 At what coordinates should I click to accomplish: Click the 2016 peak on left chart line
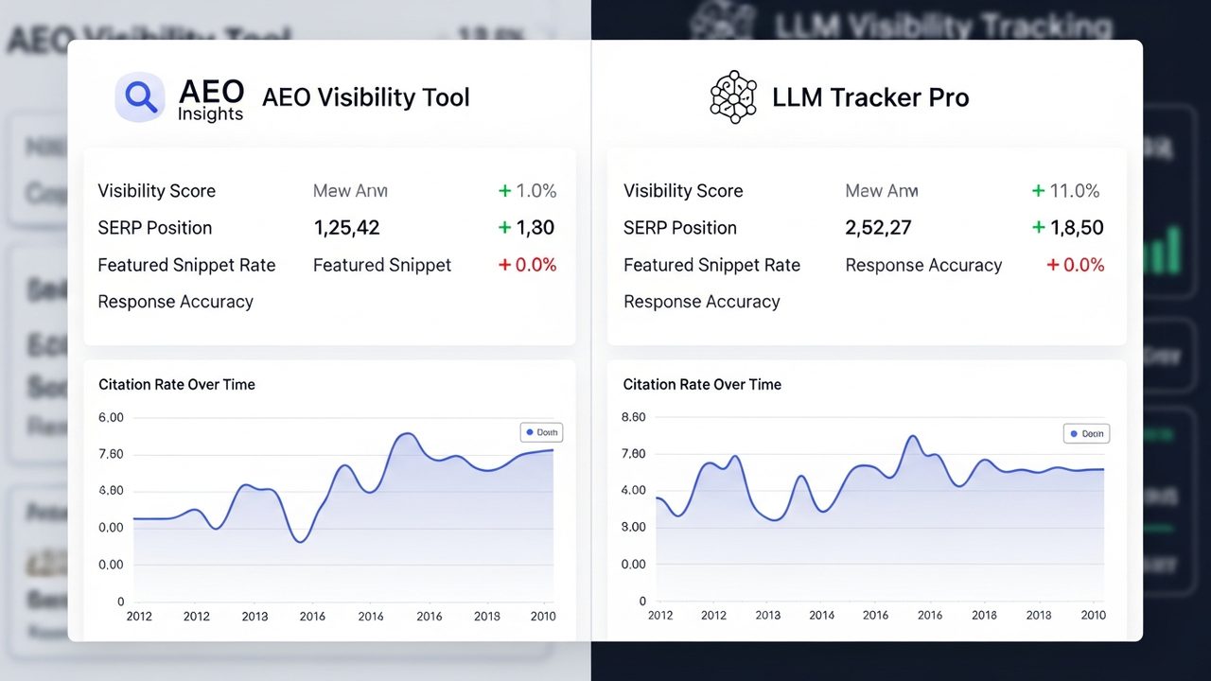[405, 434]
